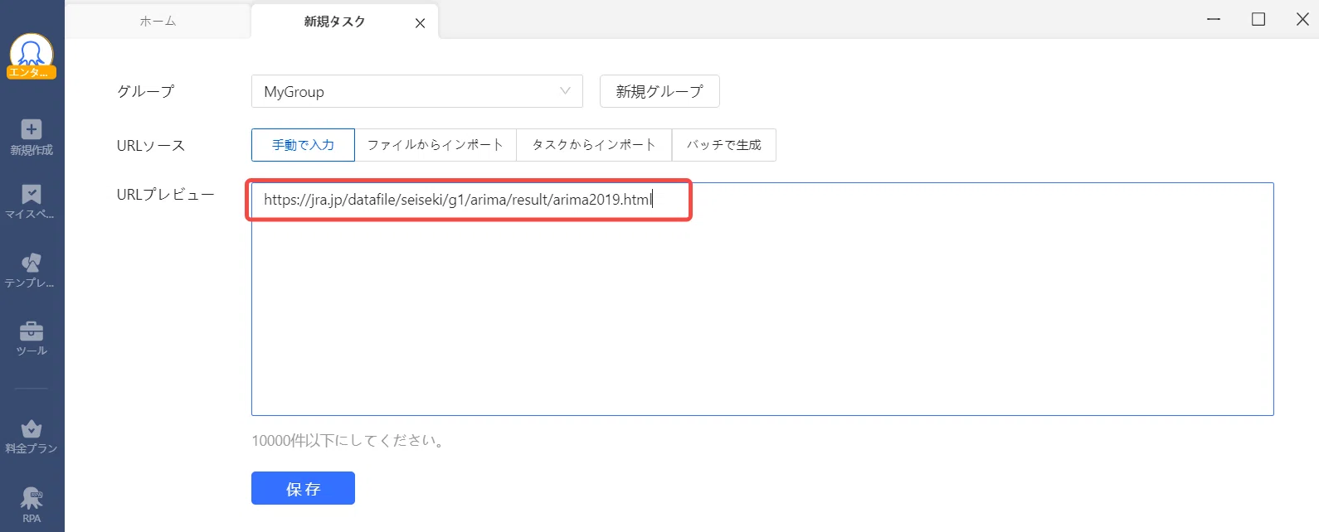The image size is (1319, 532).
Task: Launch the RPA octopus icon
Action: pyautogui.click(x=32, y=498)
